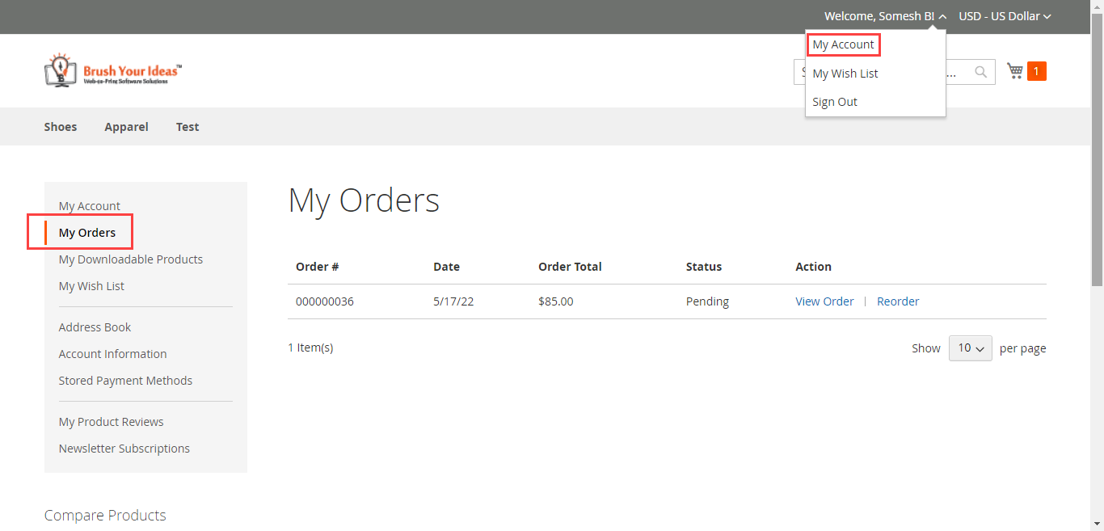Image resolution: width=1104 pixels, height=531 pixels.
Task: Open order number 000000036
Action: tap(325, 301)
